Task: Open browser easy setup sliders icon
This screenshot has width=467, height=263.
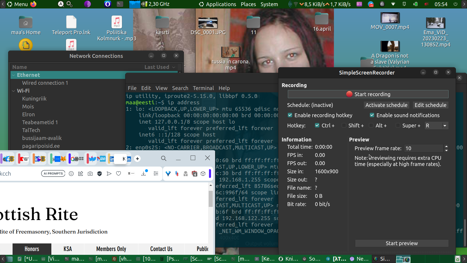Action: click(x=156, y=174)
